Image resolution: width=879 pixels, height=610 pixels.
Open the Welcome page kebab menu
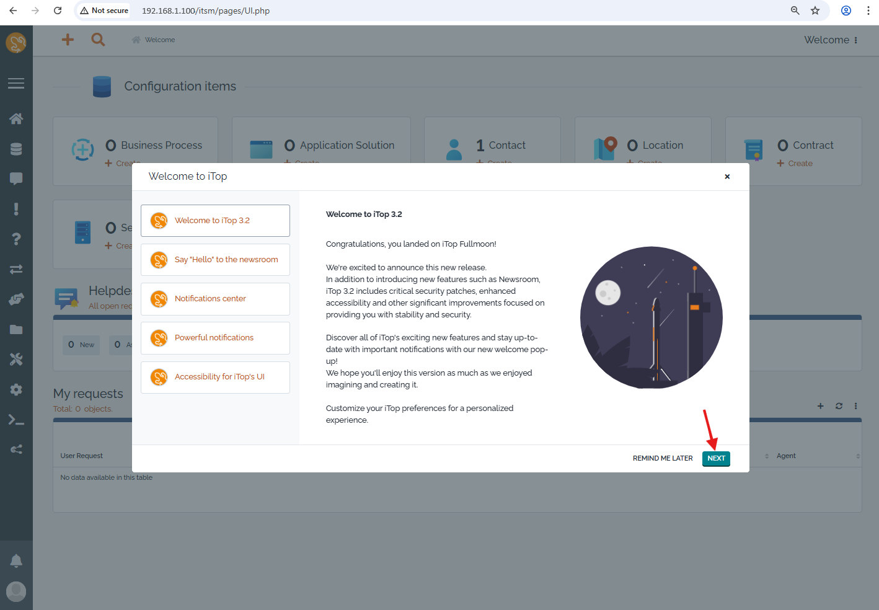click(856, 40)
